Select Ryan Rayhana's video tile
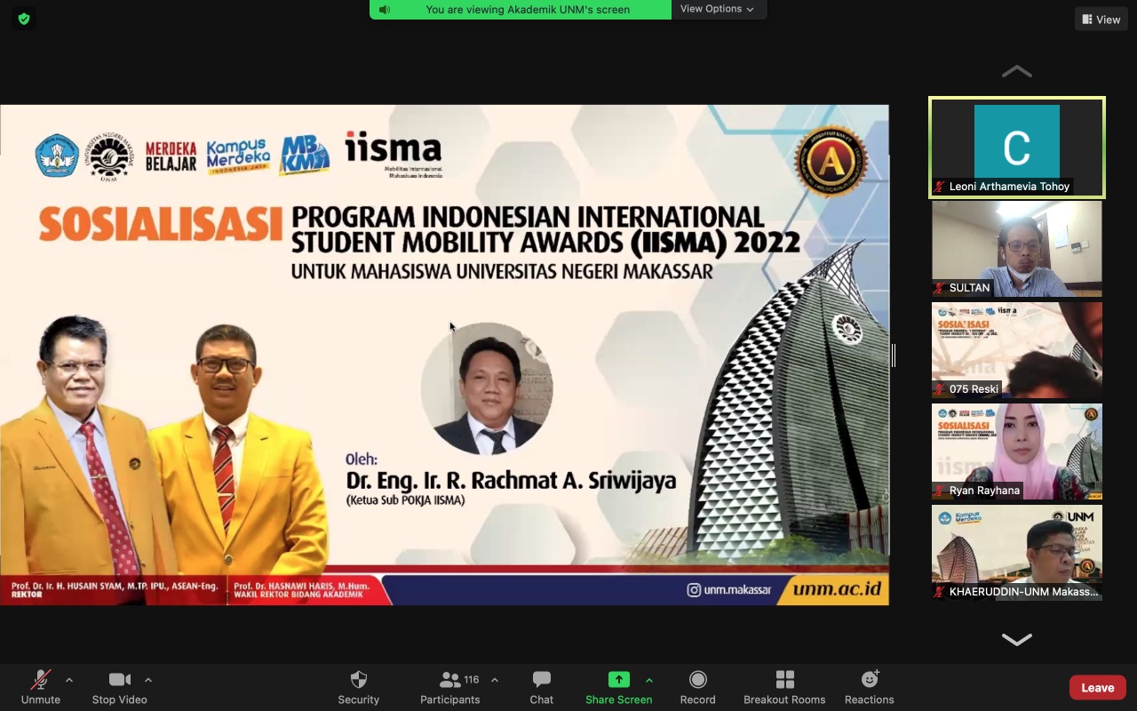Viewport: 1137px width, 711px height. pos(1017,451)
